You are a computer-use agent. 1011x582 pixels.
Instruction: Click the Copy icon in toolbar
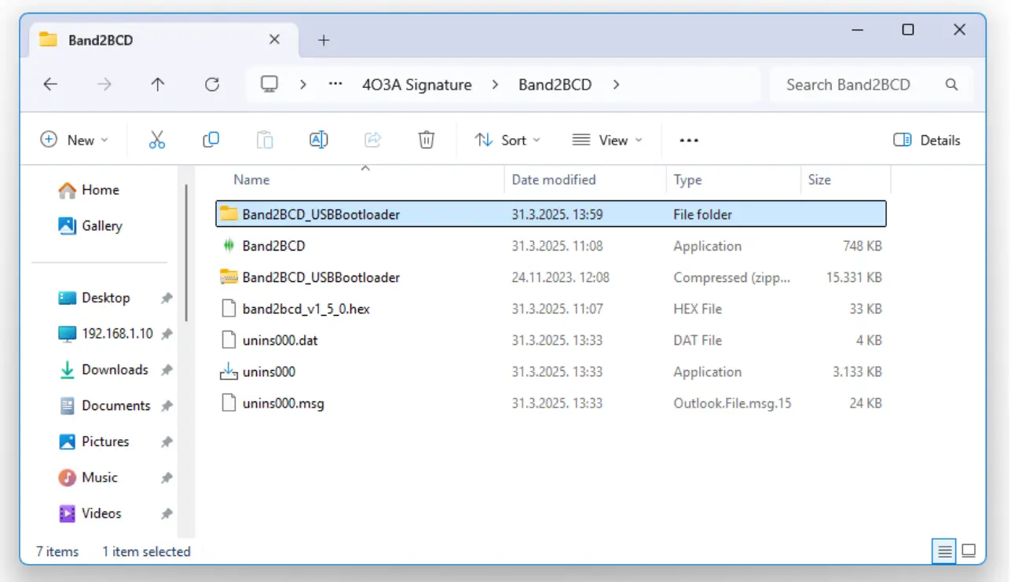[211, 140]
